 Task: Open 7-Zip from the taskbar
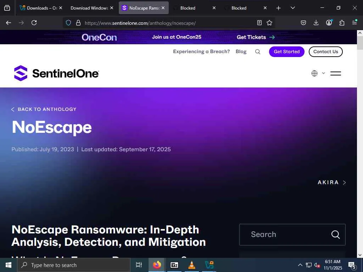tap(174, 265)
